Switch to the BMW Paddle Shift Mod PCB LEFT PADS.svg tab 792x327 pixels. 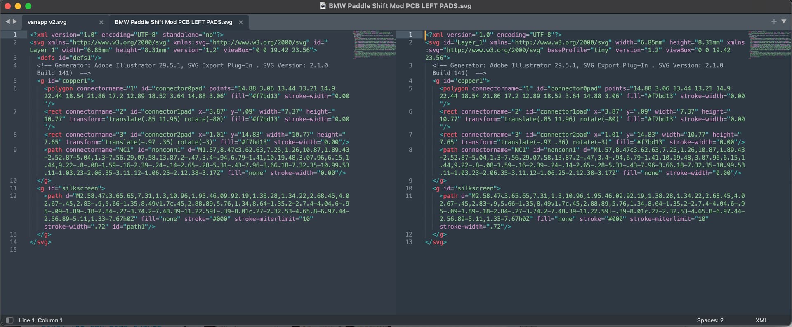[174, 22]
